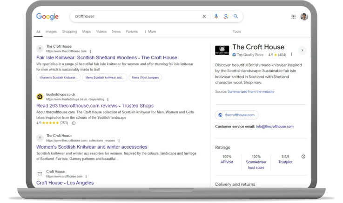Click the Google logo
Viewport: 343px width, 203px height.
[x=47, y=16]
